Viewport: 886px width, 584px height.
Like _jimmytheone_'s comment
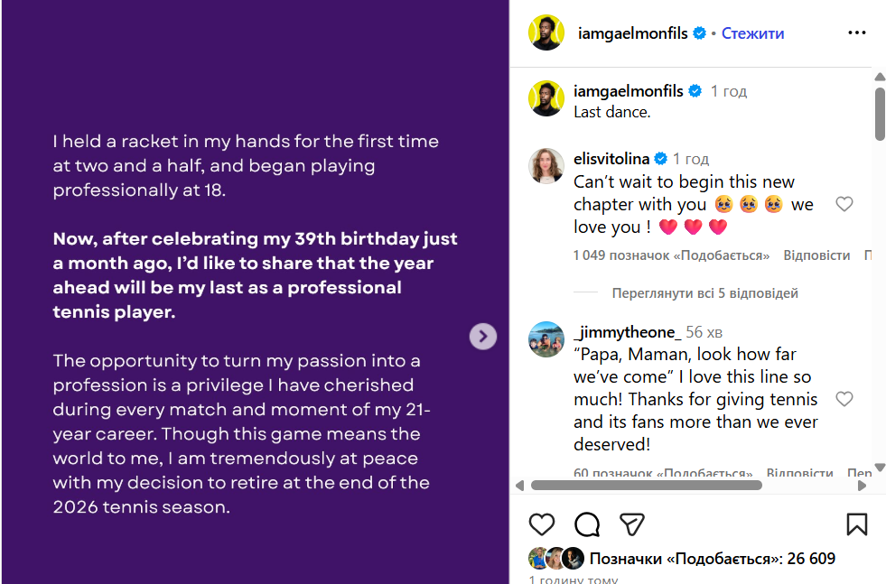tap(844, 399)
